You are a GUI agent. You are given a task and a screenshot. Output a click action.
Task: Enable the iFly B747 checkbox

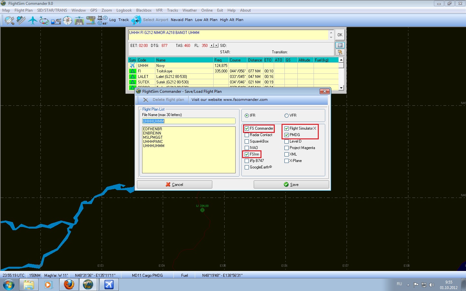pos(247,161)
